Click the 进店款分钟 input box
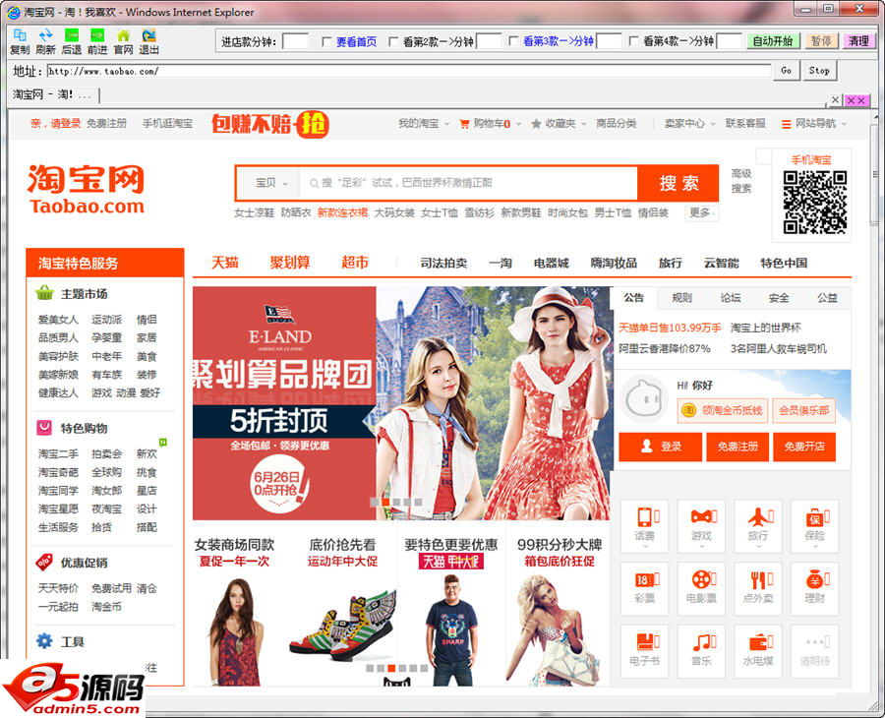This screenshot has height=718, width=885. click(x=295, y=41)
